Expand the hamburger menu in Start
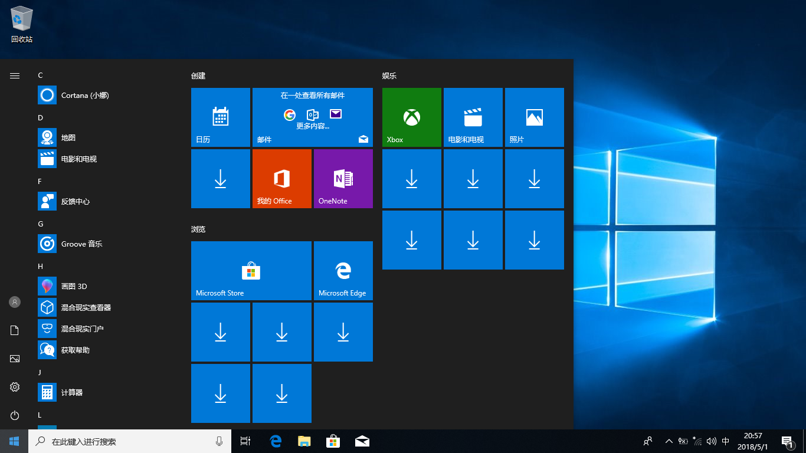806x453 pixels. (15, 75)
